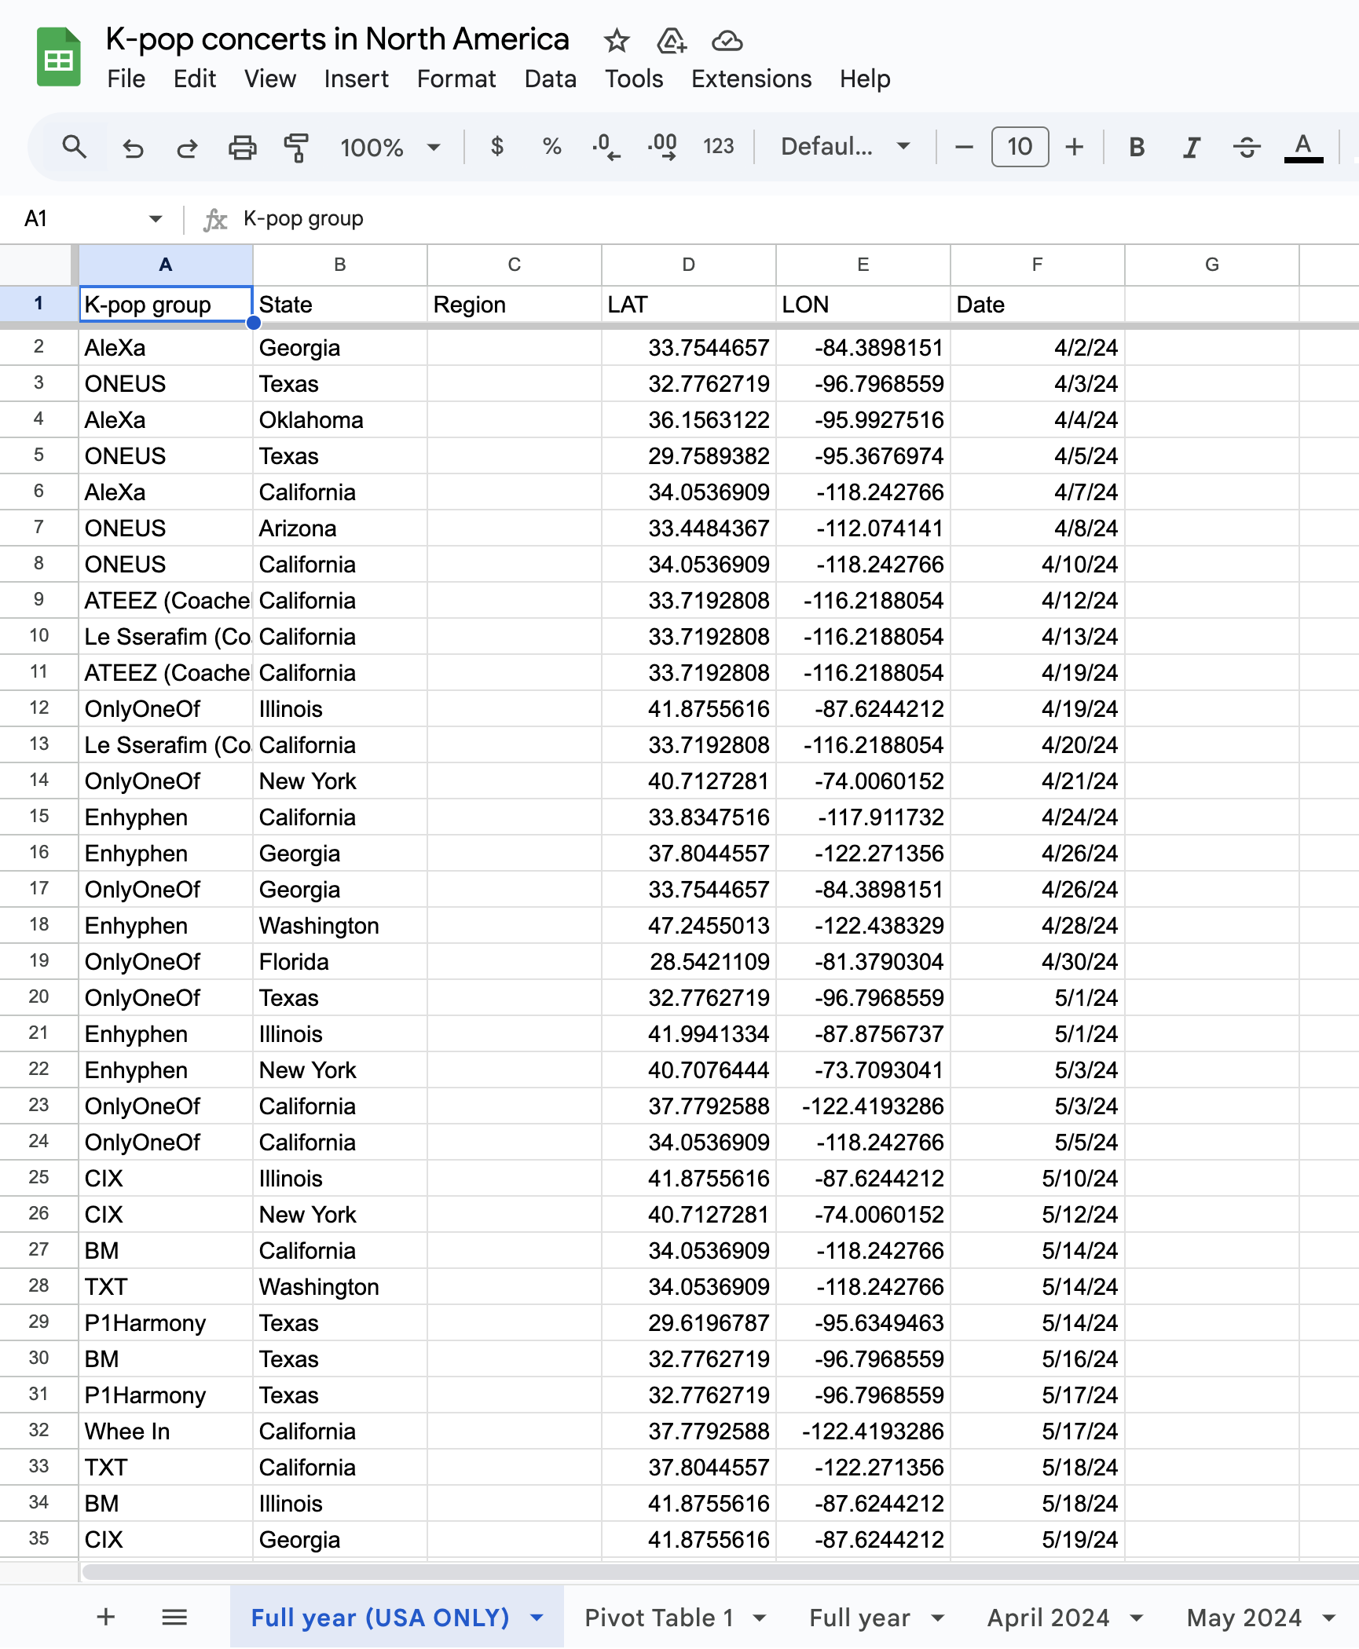The image size is (1359, 1649).
Task: Open Full year tab menu arrow
Action: 937,1618
